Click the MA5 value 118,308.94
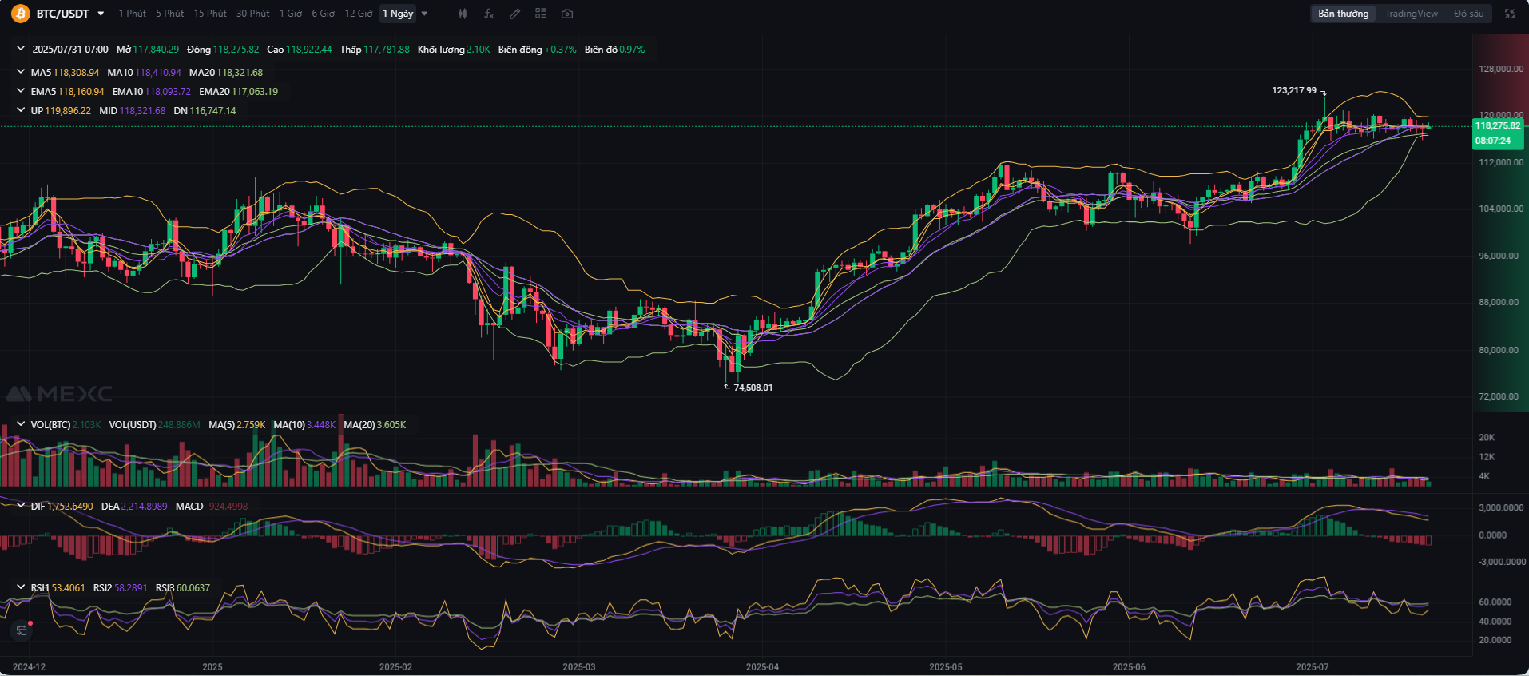The width and height of the screenshot is (1529, 676). click(x=76, y=72)
